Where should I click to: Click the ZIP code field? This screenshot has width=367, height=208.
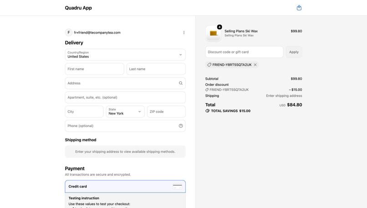(x=166, y=112)
